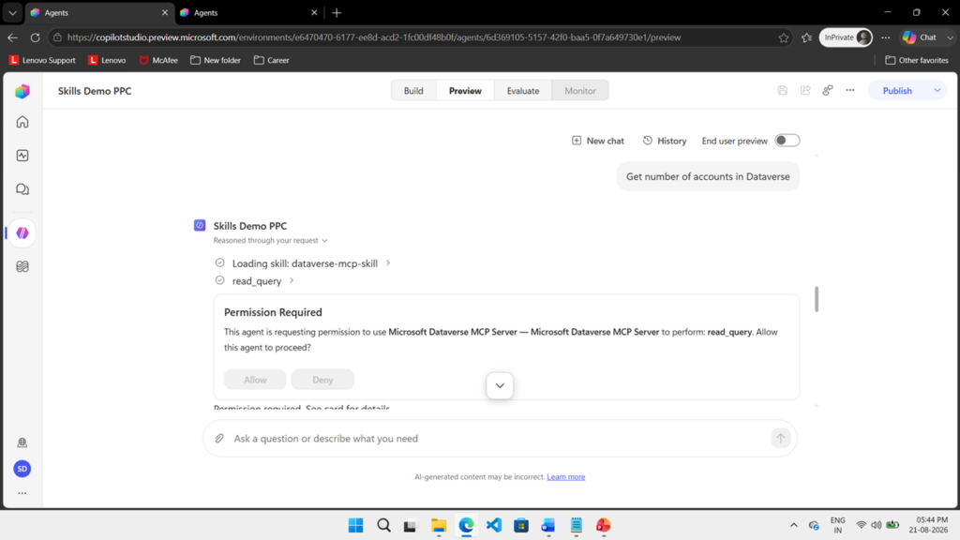The width and height of the screenshot is (960, 540).
Task: Open chat History
Action: 665,141
